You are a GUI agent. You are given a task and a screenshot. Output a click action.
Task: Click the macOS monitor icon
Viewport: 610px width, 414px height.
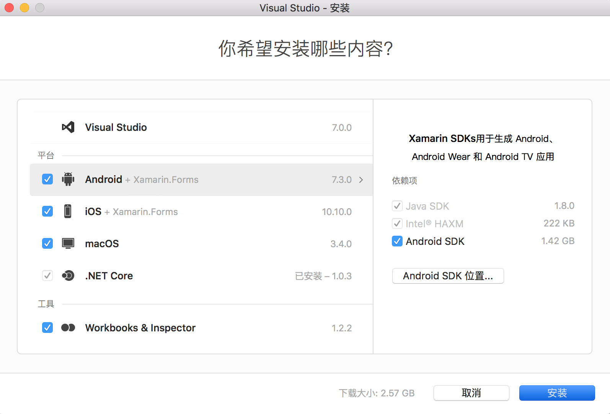(68, 243)
